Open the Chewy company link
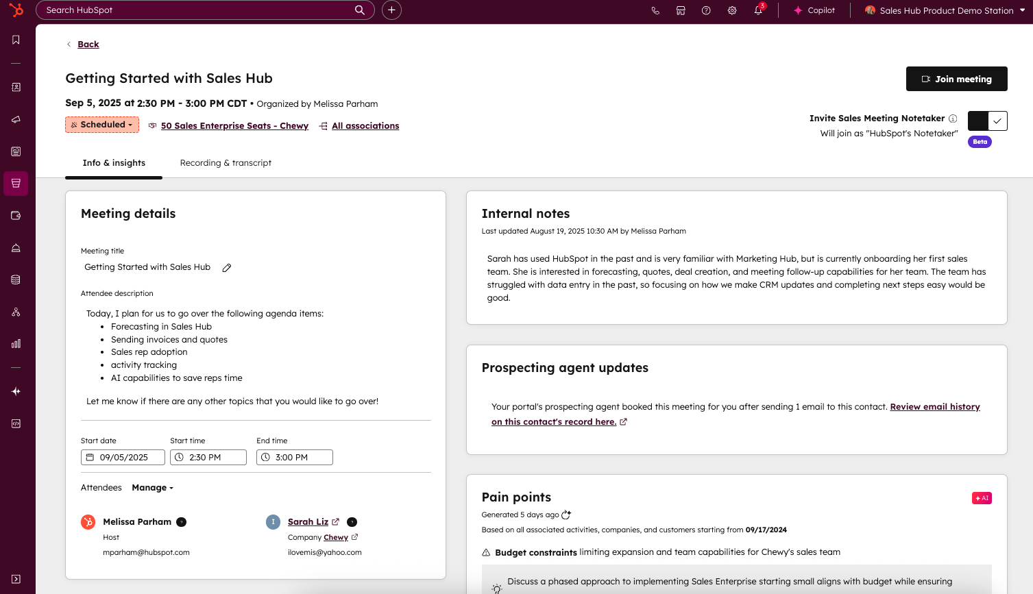This screenshot has height=594, width=1033. (336, 538)
